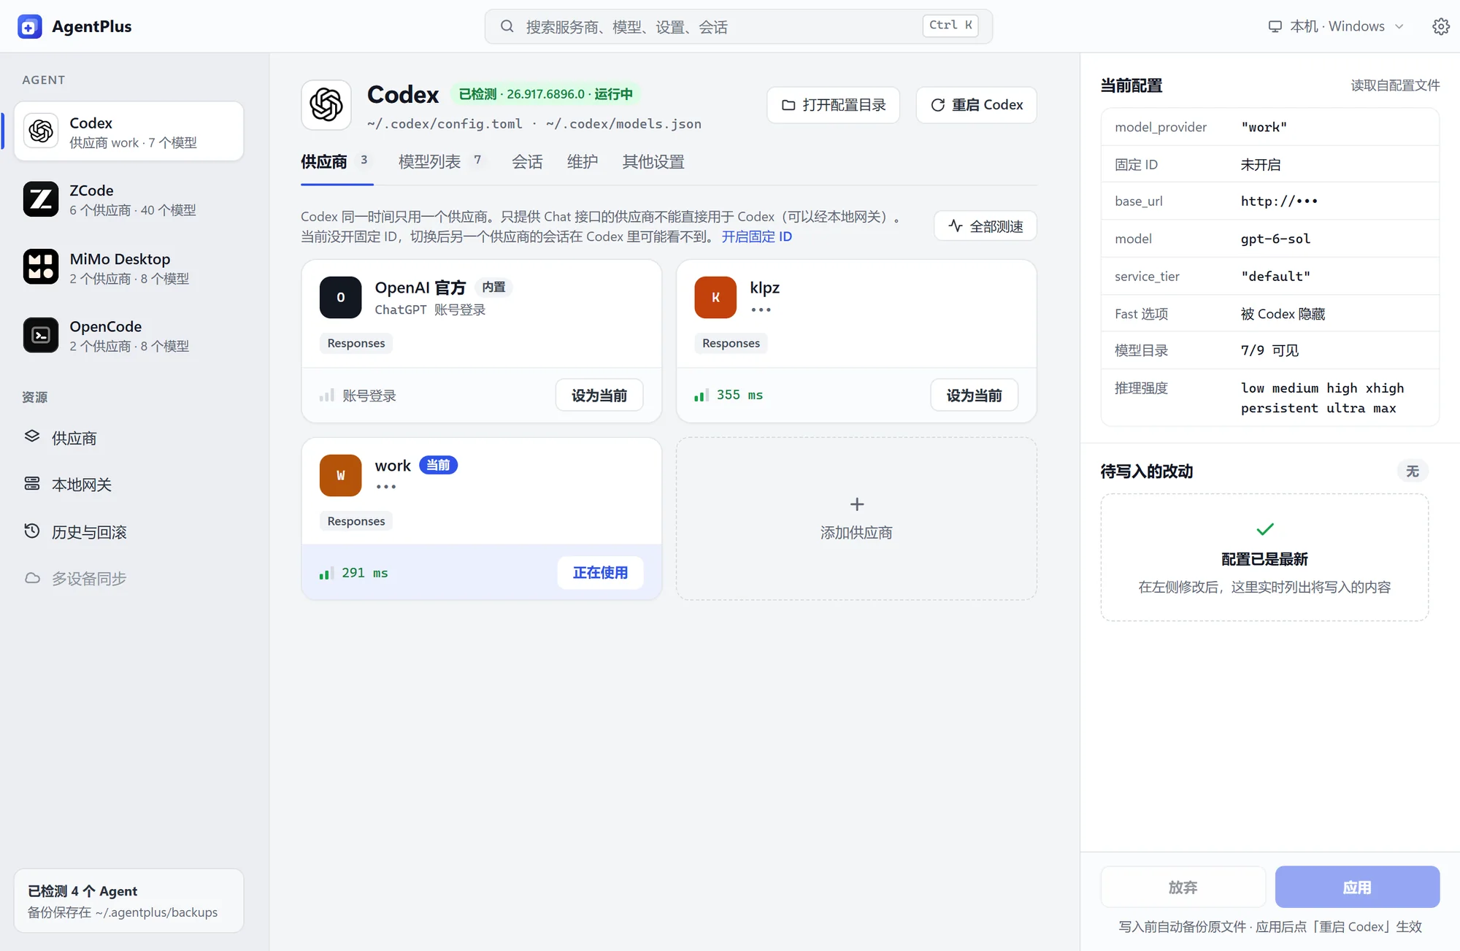Viewport: 1460px width, 951px height.
Task: Click the 打开配置目录 button
Action: (833, 105)
